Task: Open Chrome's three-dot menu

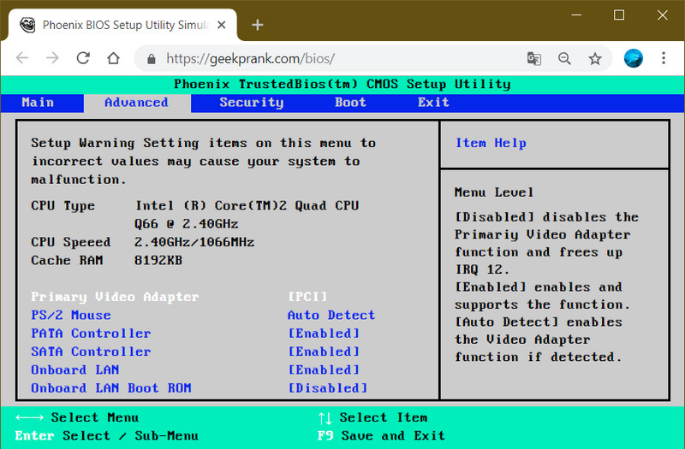Action: pos(663,58)
